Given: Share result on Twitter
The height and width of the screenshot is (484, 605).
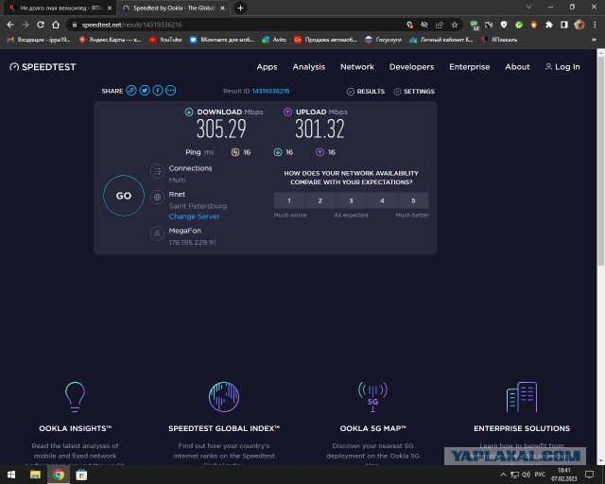Looking at the screenshot, I should (x=145, y=91).
